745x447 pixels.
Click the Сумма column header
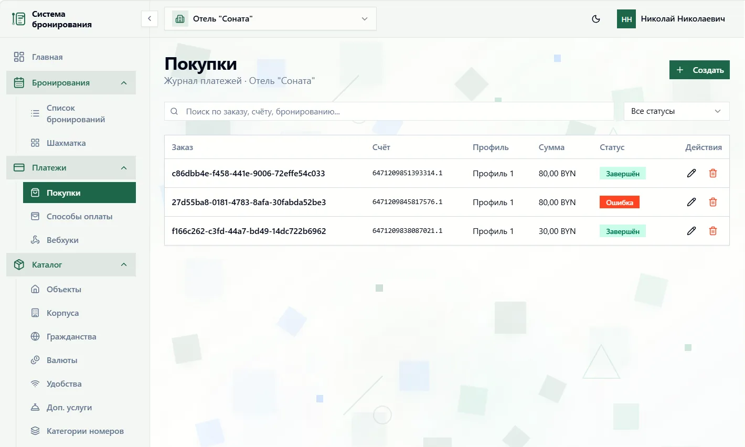click(551, 147)
